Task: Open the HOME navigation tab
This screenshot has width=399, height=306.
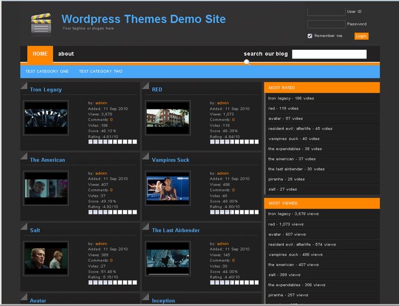Action: point(40,54)
